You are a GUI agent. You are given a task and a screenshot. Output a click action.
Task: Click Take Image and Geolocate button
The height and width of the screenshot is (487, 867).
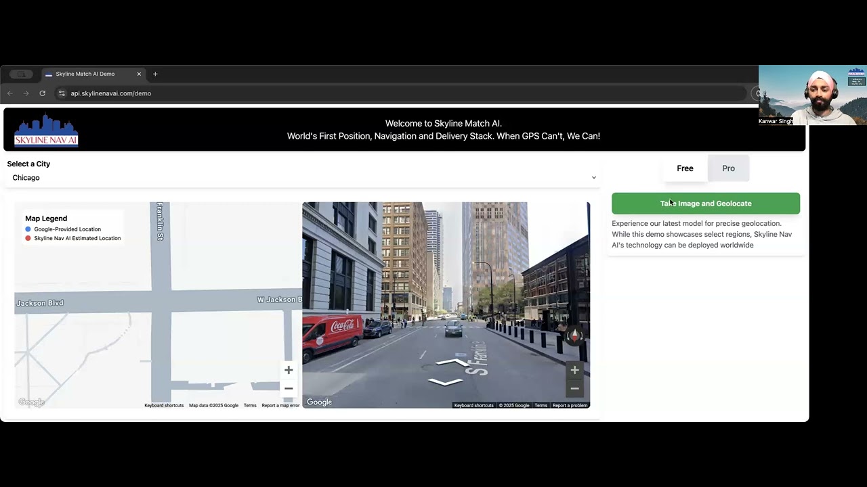706,204
